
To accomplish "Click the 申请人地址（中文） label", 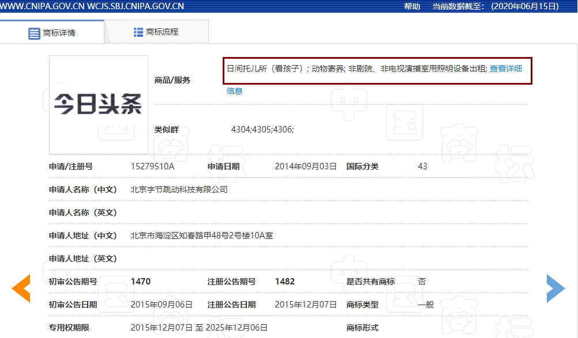I will (83, 236).
